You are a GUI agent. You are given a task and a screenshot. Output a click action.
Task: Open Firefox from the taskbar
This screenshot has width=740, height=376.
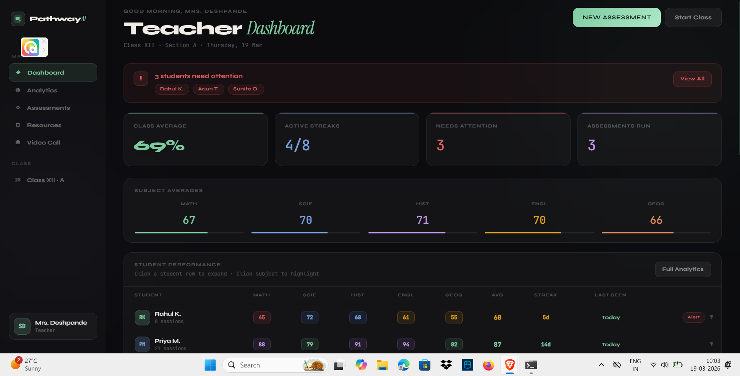tap(489, 365)
